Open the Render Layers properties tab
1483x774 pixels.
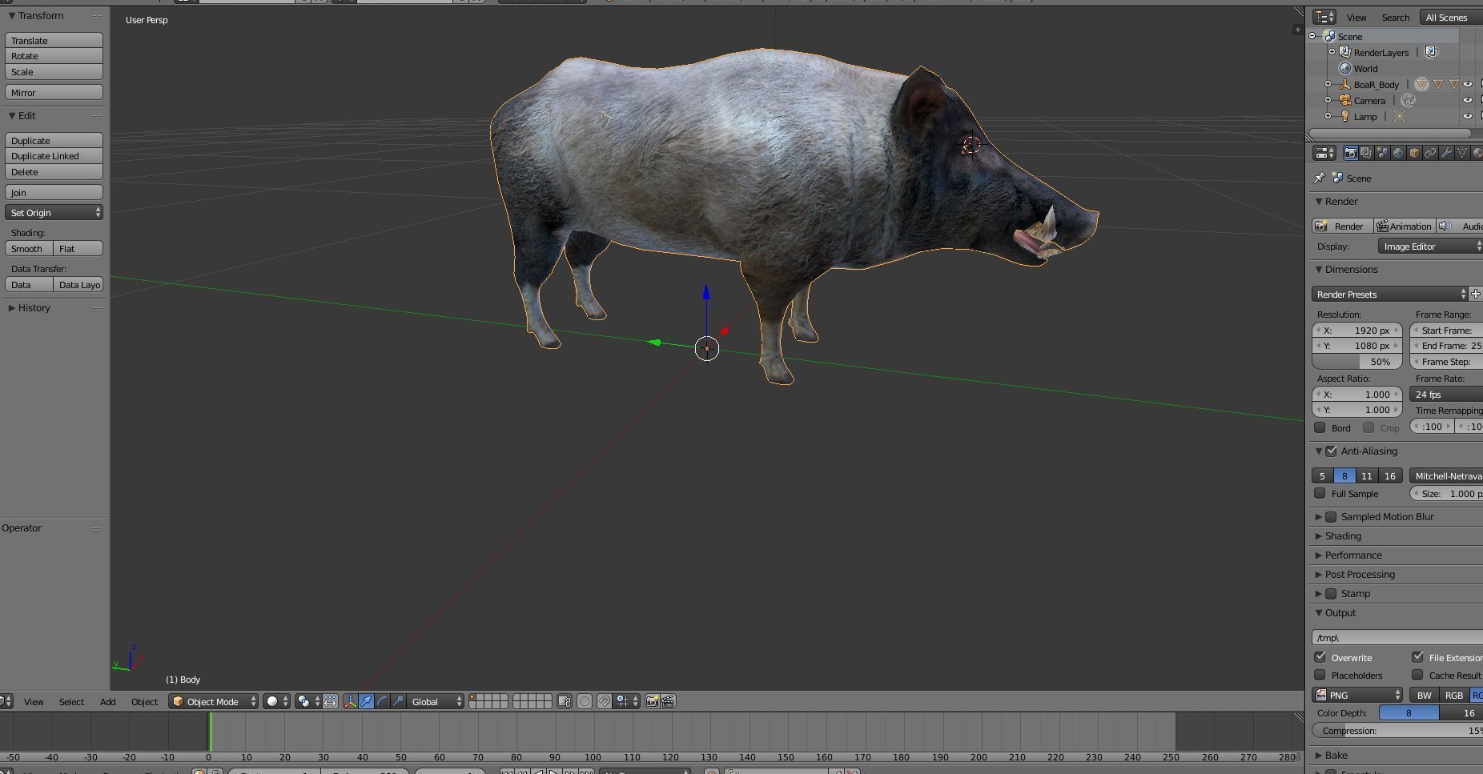1366,153
